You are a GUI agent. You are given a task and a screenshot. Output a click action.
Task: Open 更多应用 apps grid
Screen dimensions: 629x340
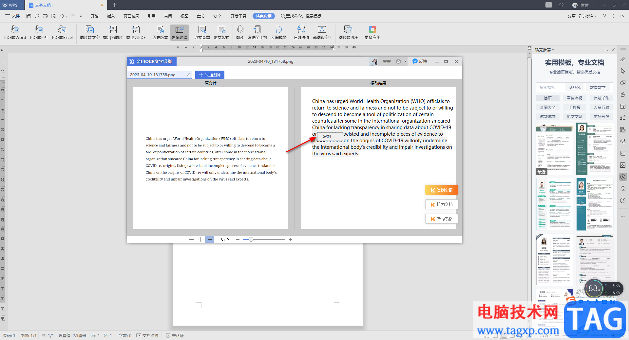click(372, 33)
